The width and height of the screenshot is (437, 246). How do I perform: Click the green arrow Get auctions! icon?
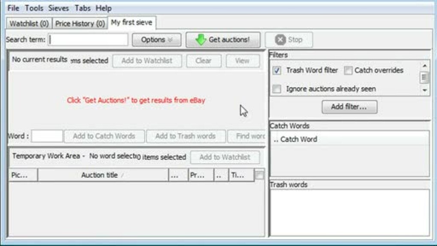pyautogui.click(x=200, y=40)
